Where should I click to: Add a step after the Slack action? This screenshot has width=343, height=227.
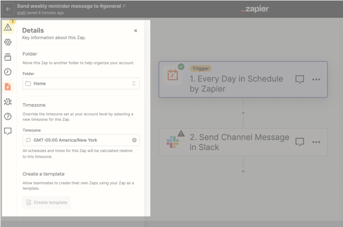pos(243,171)
